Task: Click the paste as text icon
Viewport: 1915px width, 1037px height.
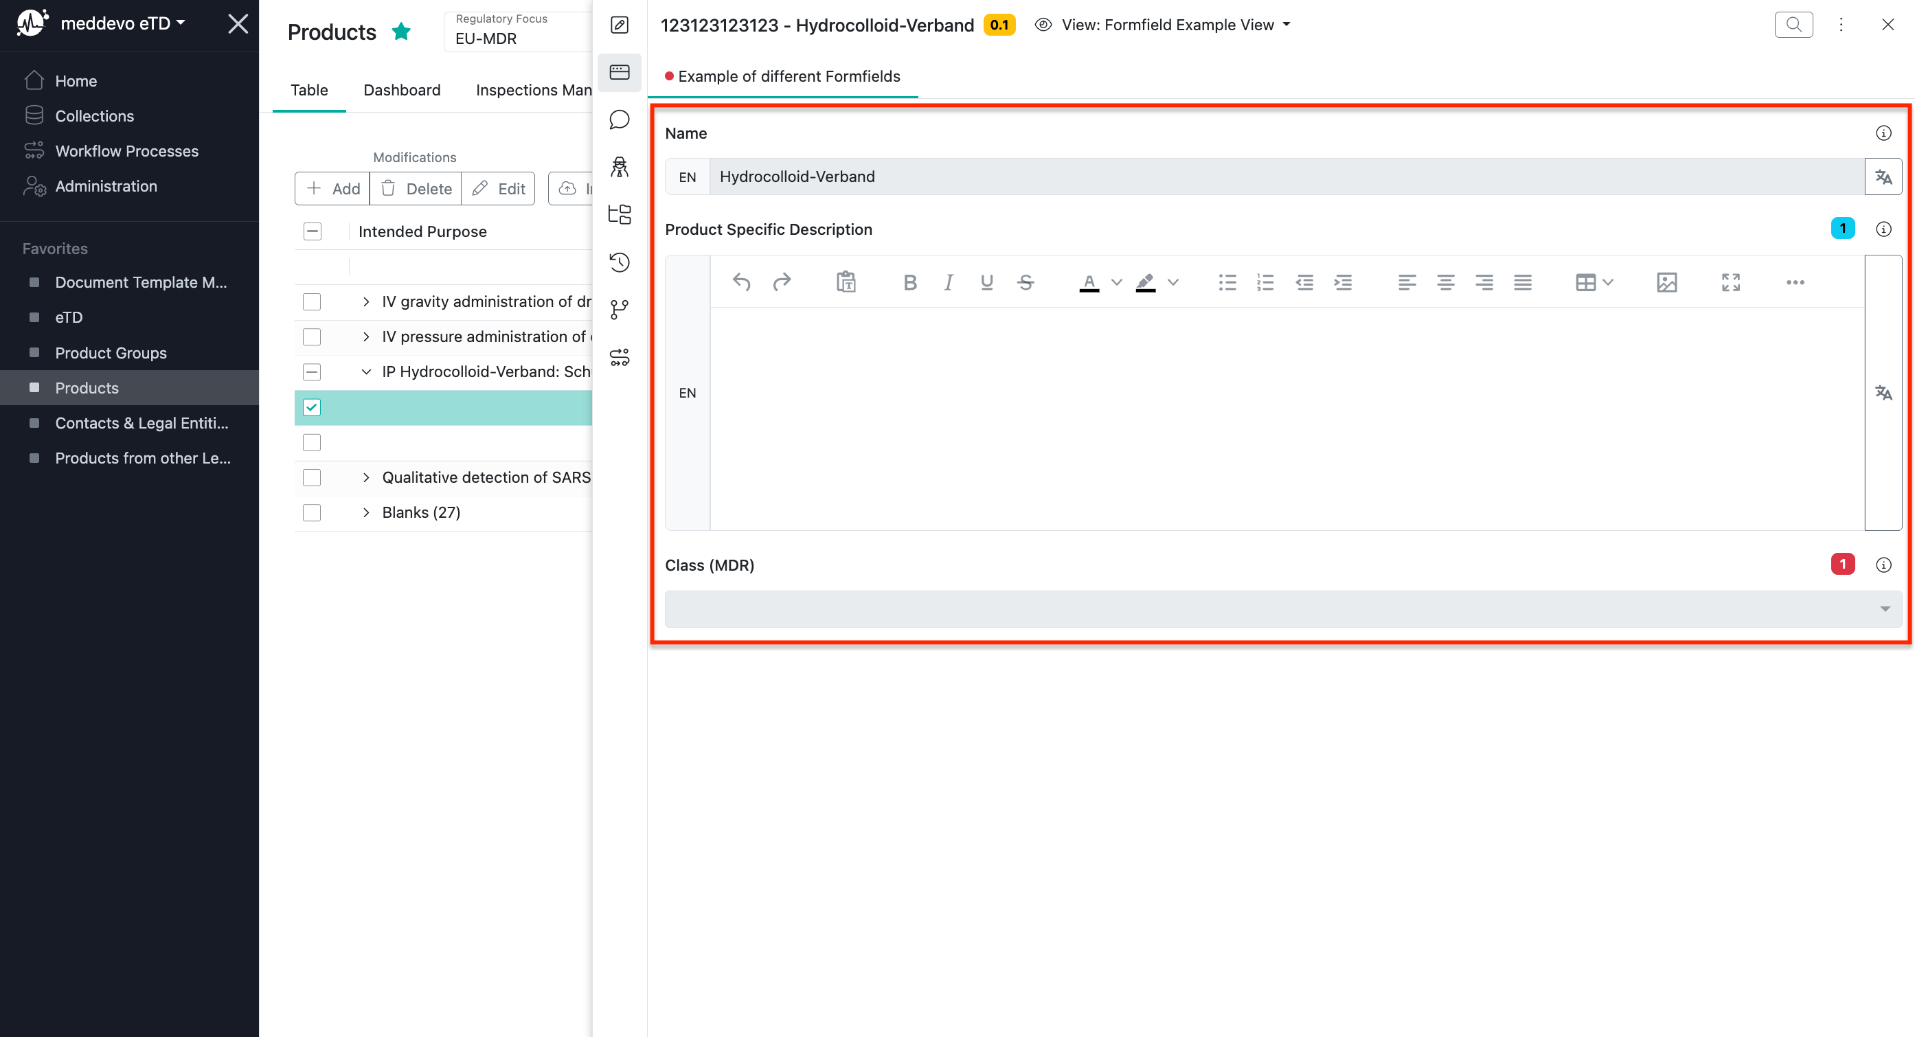Action: click(846, 282)
